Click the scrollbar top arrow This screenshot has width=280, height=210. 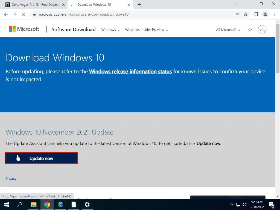[278, 22]
